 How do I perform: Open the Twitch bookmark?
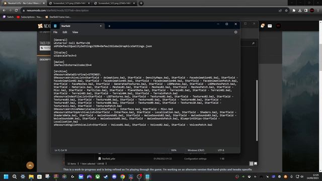8,17
